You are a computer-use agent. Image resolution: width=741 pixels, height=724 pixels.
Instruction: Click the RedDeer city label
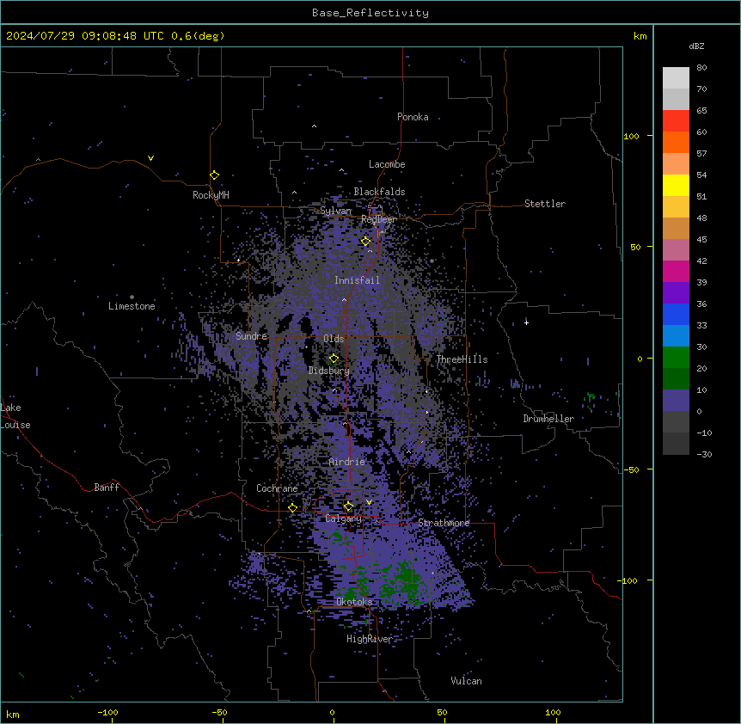pyautogui.click(x=379, y=219)
